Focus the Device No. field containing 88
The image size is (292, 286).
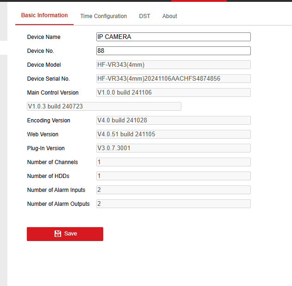pos(173,51)
